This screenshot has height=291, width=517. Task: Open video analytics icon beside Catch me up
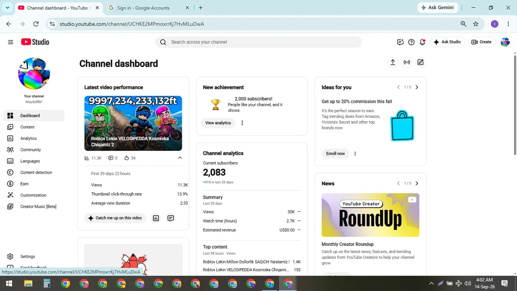tap(156, 218)
